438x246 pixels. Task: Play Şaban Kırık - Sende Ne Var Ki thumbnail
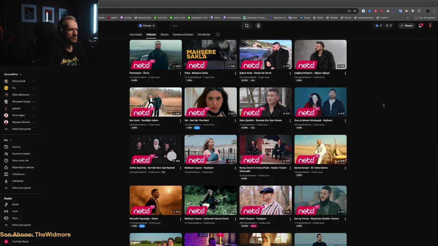(266, 55)
